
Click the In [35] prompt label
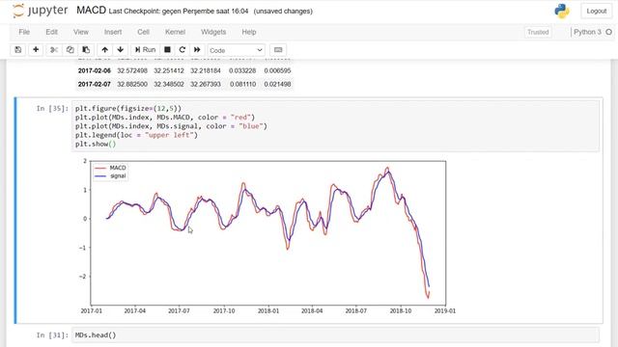coord(52,108)
